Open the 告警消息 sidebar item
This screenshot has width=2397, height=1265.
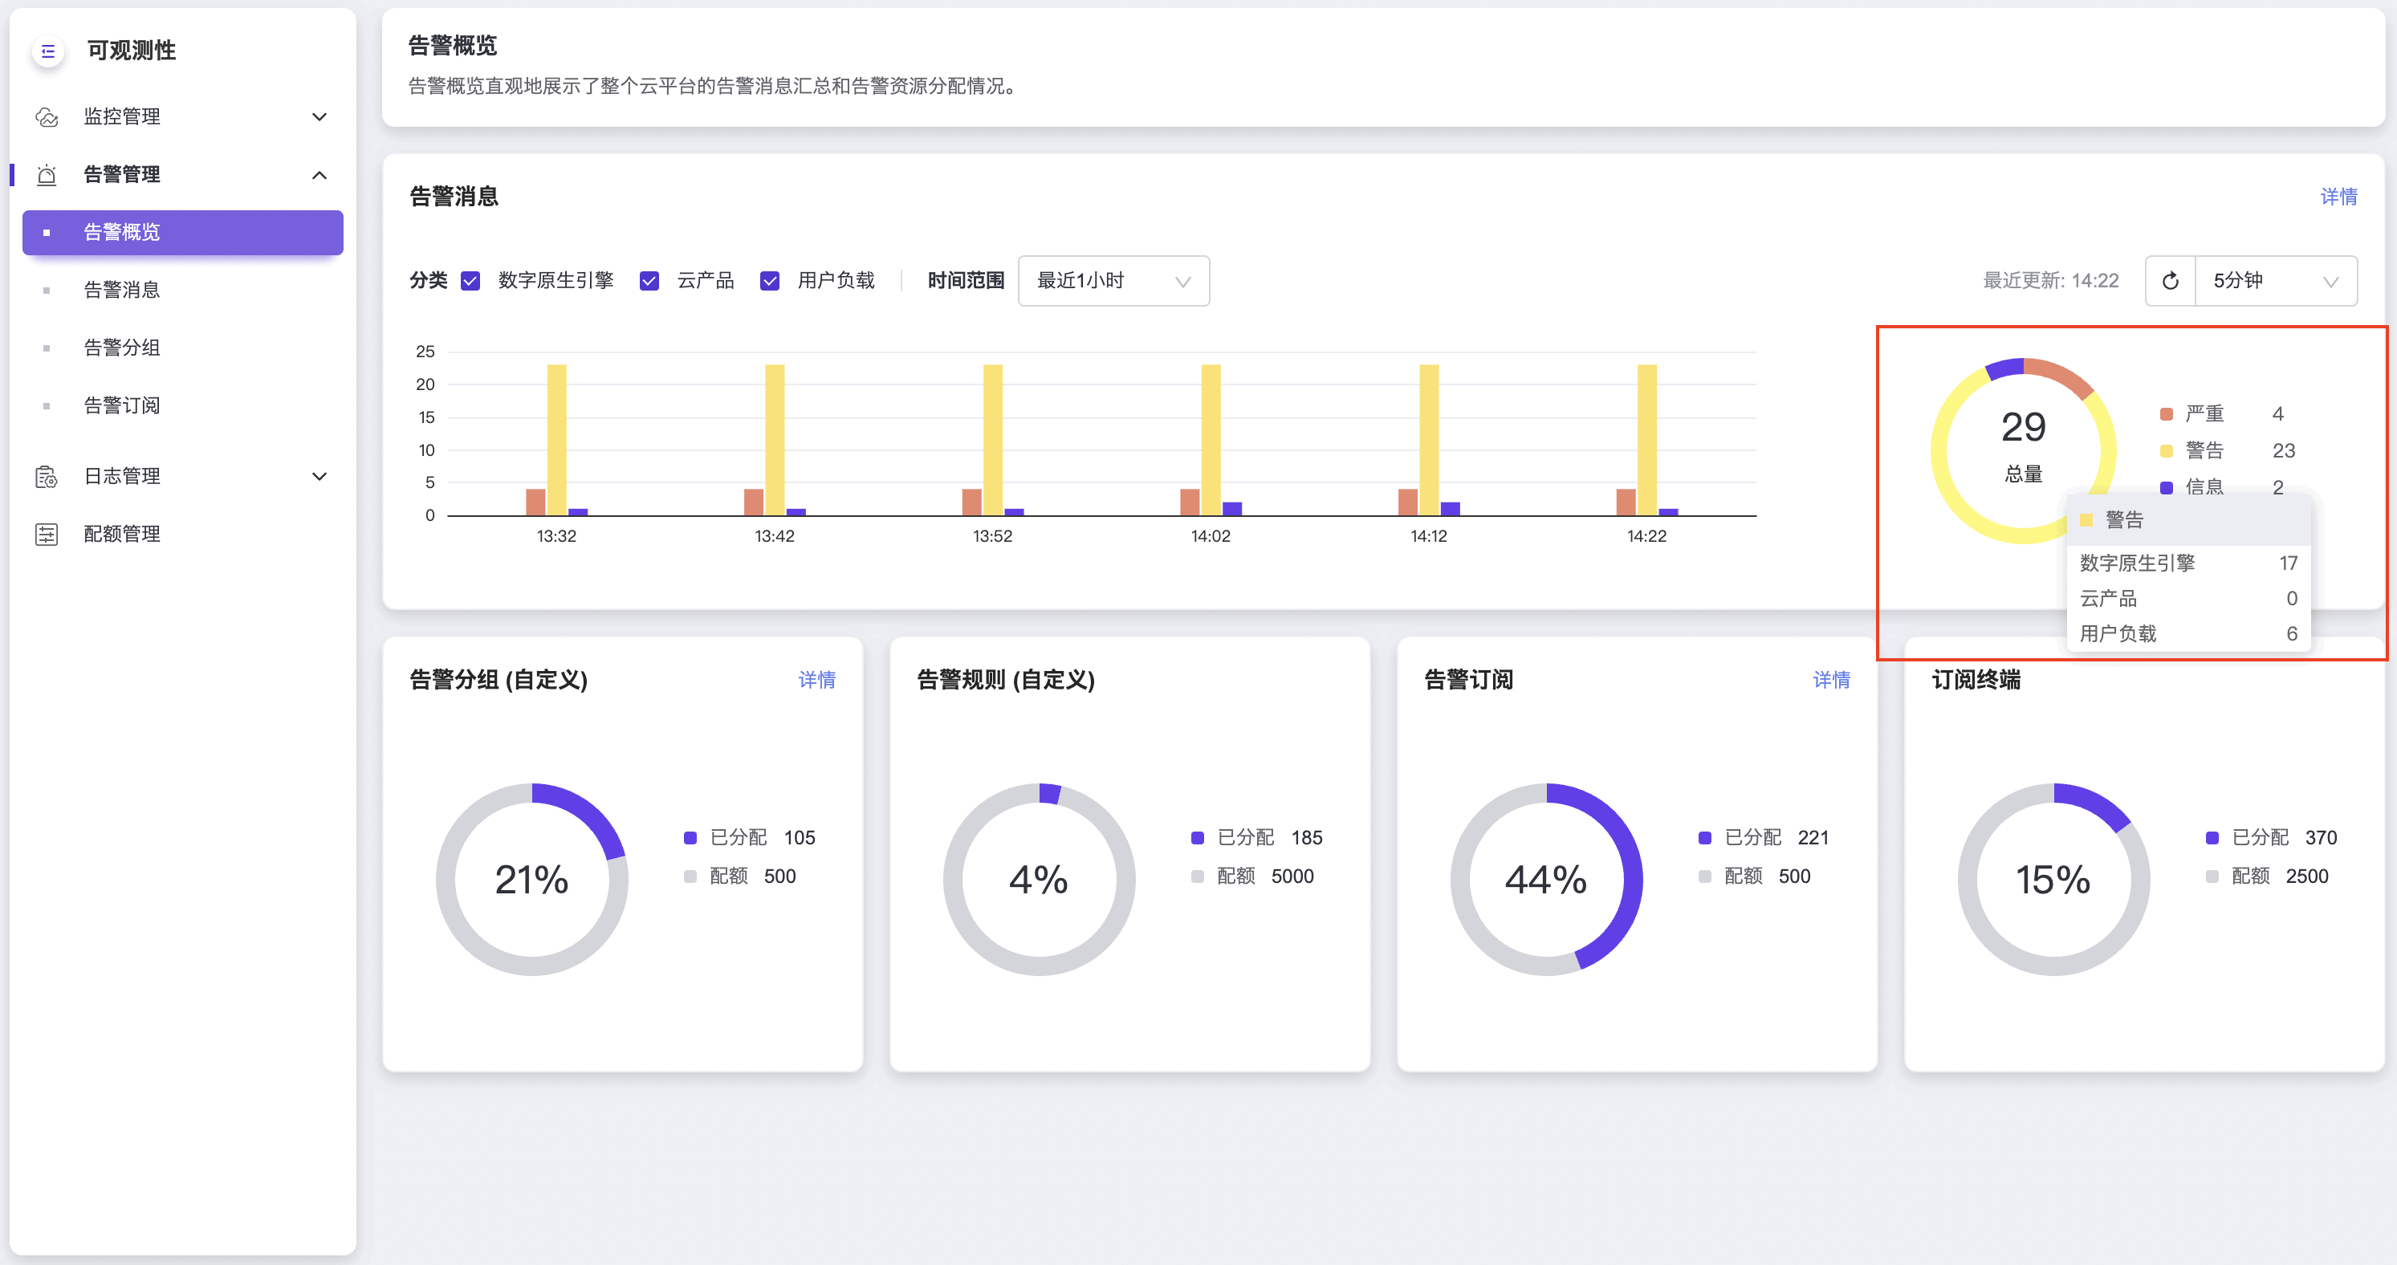(122, 291)
